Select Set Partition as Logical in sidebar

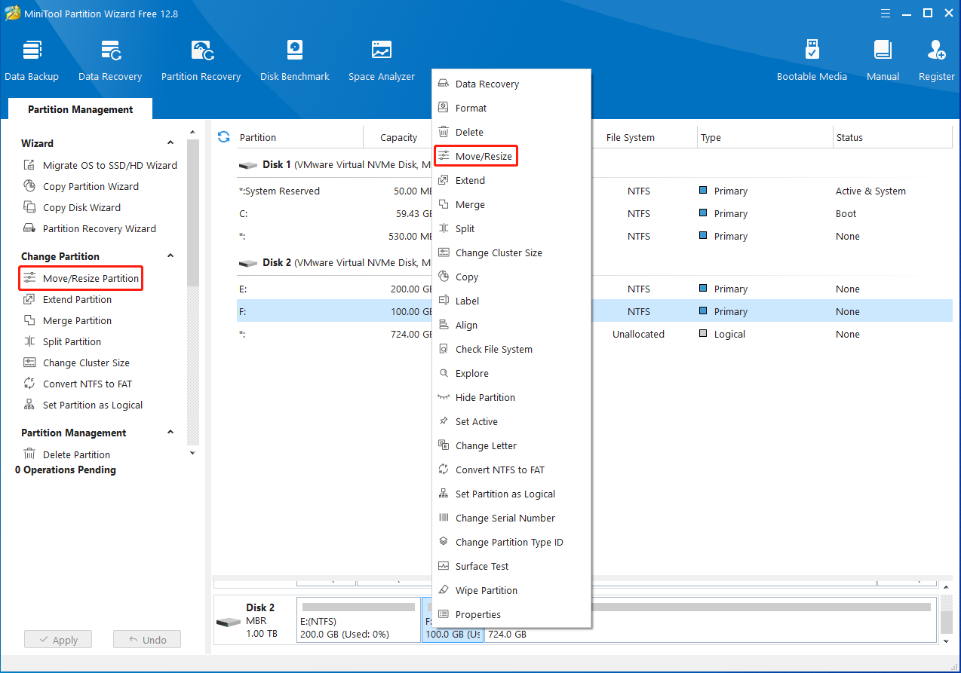(83, 405)
